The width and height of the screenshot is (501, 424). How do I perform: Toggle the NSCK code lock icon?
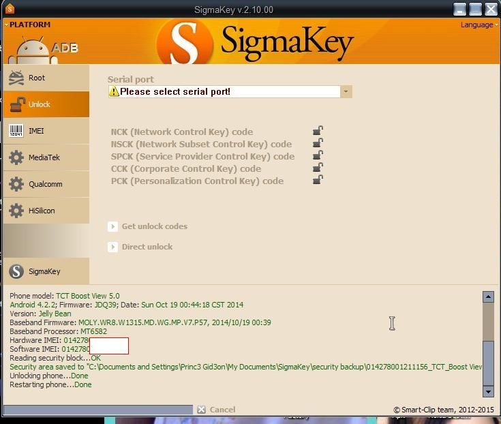point(318,143)
